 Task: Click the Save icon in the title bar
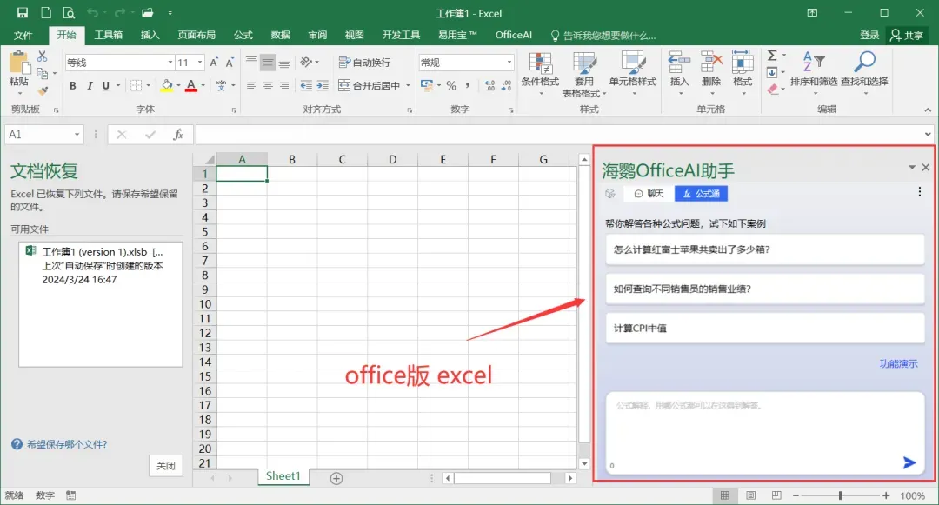(23, 12)
